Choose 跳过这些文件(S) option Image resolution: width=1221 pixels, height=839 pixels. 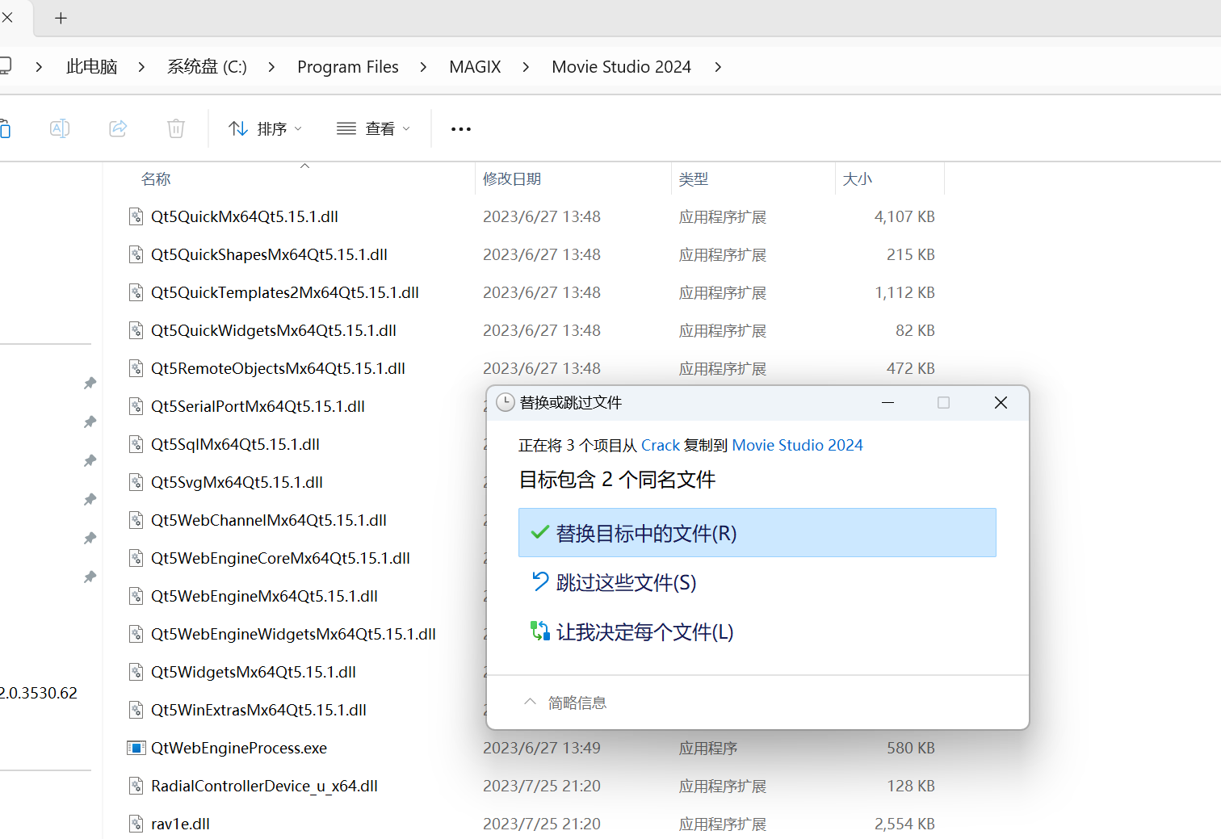(626, 582)
